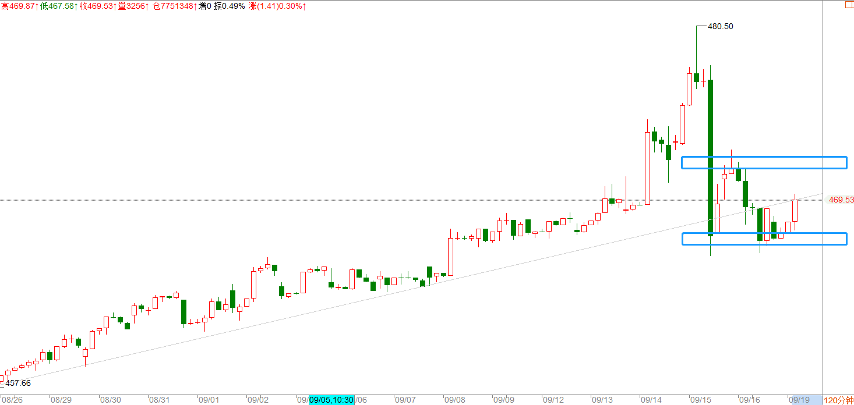Click the 08/29 date label
Viewport: 854px width, 405px height.
pos(61,400)
